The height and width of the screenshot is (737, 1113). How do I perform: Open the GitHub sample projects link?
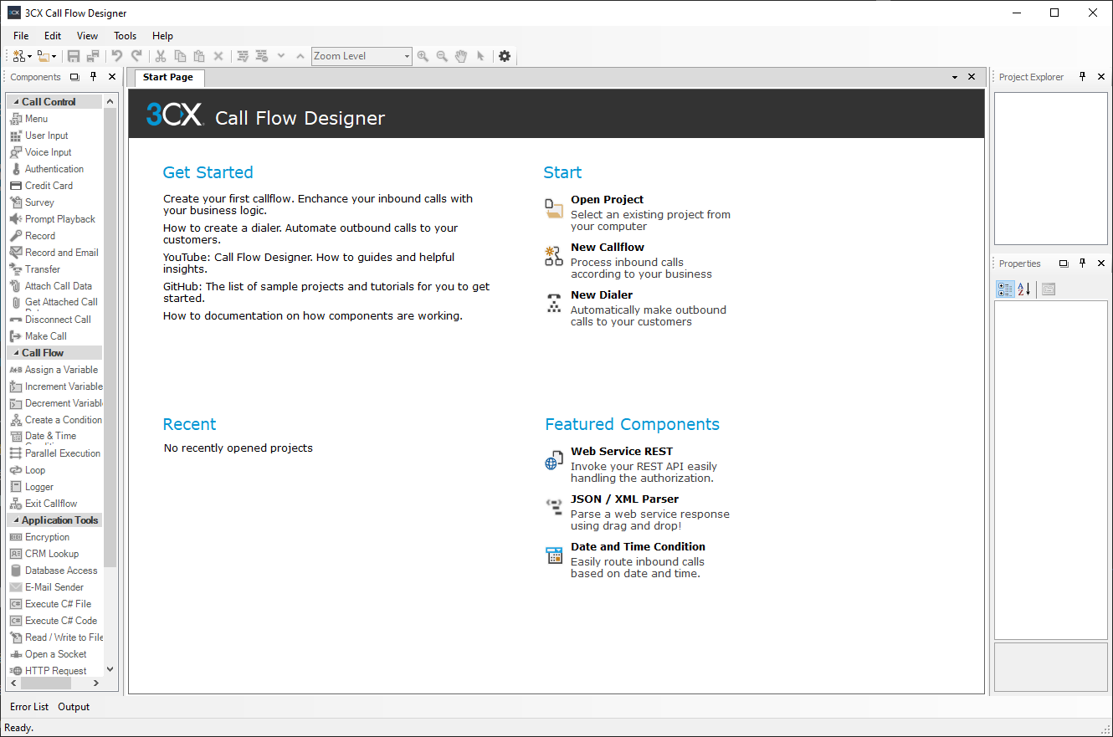pos(326,292)
